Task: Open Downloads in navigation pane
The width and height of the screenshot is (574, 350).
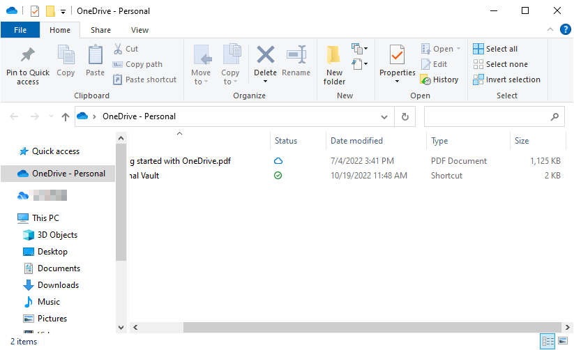Action: (51, 285)
